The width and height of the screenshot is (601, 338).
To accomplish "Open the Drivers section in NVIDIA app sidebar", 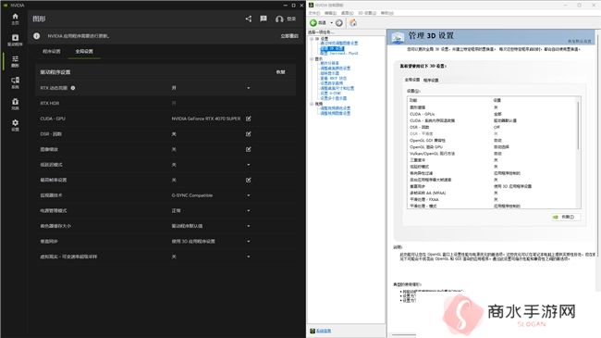I will pos(15,40).
